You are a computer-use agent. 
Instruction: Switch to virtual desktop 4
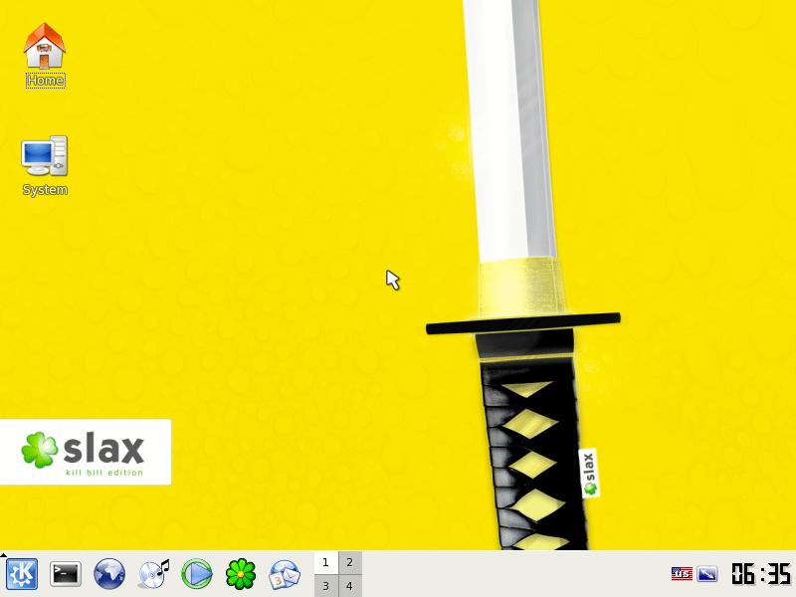349,586
